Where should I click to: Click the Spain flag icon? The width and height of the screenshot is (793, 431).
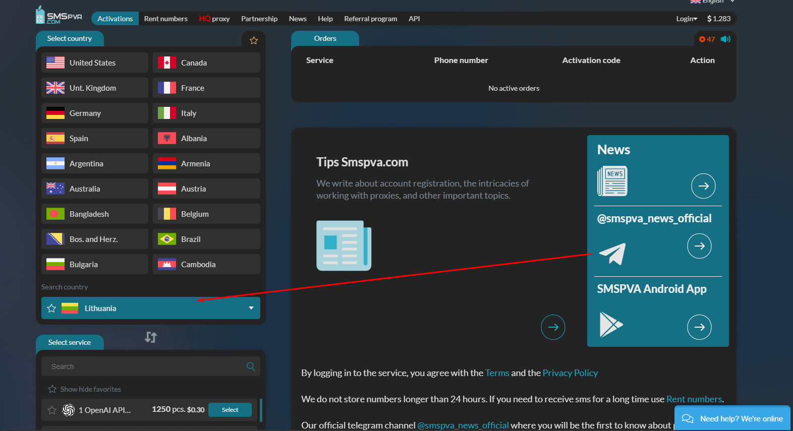55,138
